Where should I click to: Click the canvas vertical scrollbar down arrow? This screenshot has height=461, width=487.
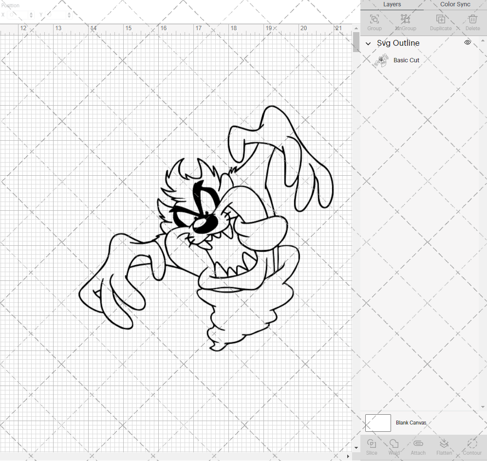point(356,448)
